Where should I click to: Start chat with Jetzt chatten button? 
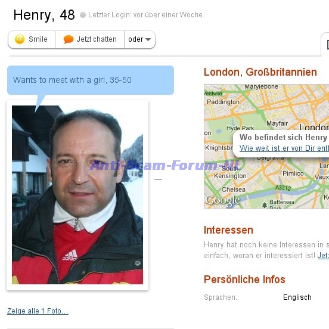pyautogui.click(x=90, y=39)
